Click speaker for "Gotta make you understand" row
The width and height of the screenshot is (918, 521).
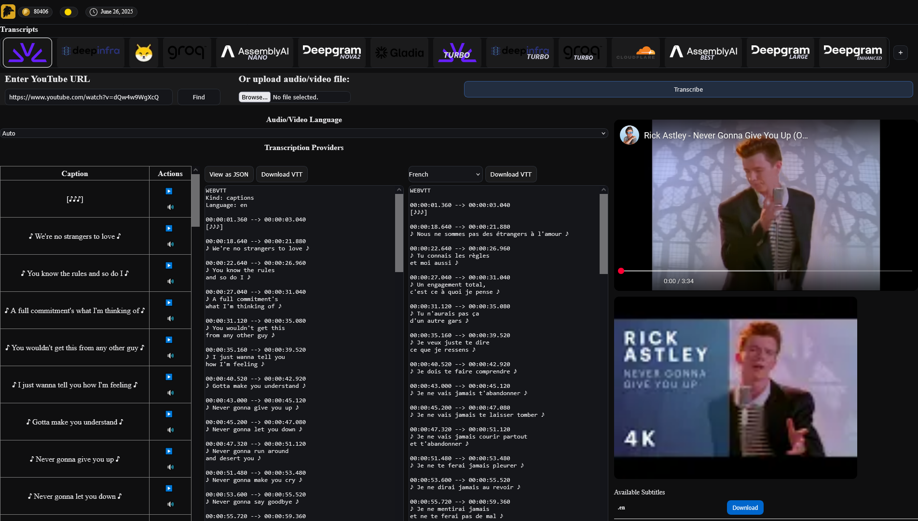(x=170, y=430)
